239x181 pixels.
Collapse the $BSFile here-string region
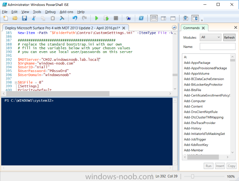[16, 83]
